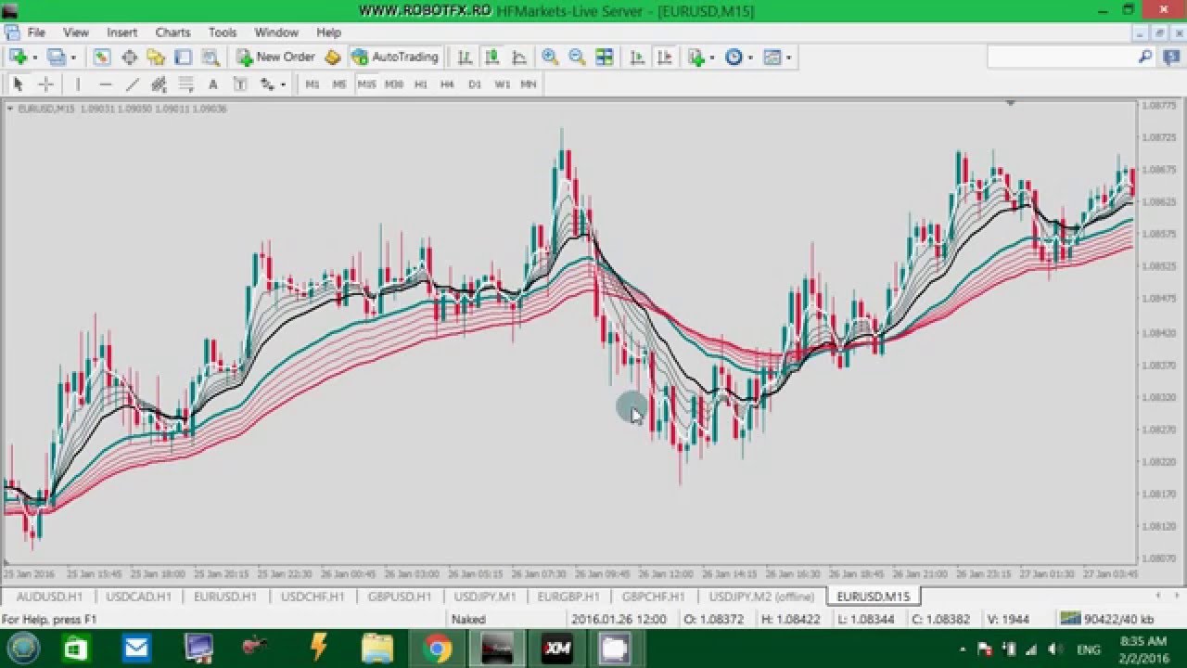Expand the New Chart dropdown arrow
The height and width of the screenshot is (668, 1187).
(34, 58)
